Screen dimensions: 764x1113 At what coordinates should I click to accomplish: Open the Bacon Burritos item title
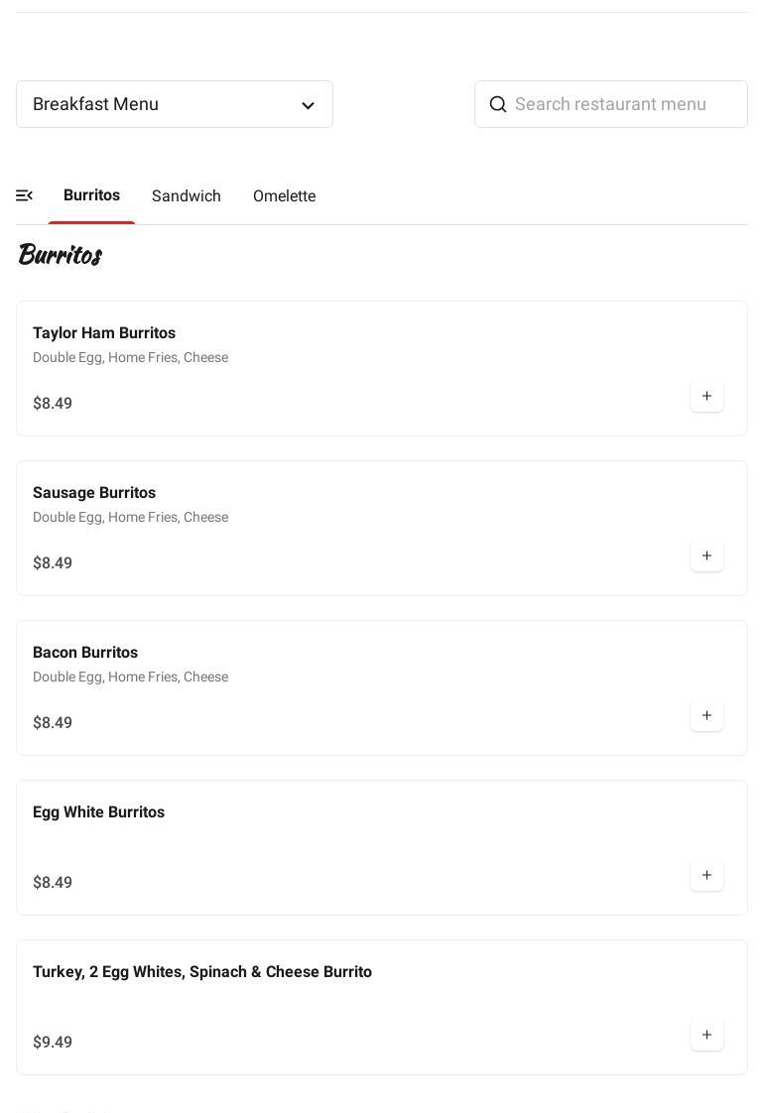click(85, 653)
